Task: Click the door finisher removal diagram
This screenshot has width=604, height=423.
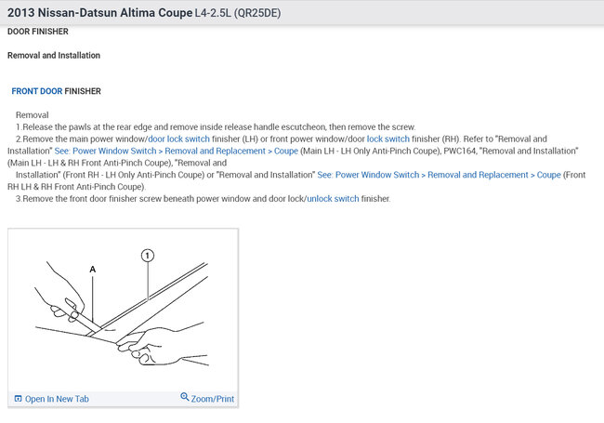Action: pos(123,309)
